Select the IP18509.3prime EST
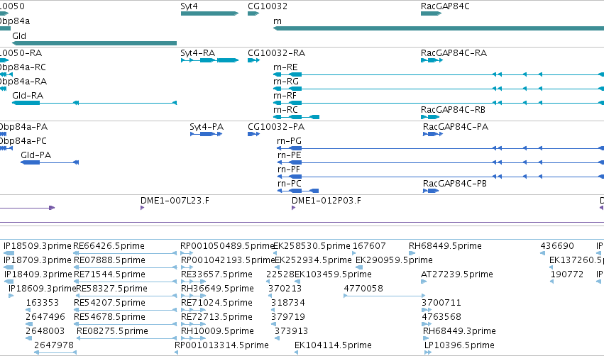The width and height of the screenshot is (604, 356). [x=9, y=253]
